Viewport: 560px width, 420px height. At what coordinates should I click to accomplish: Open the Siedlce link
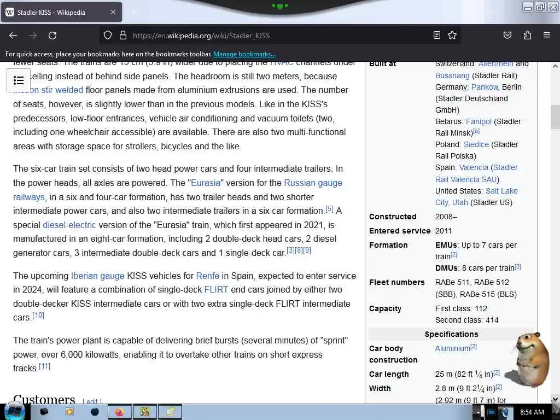[x=476, y=144]
